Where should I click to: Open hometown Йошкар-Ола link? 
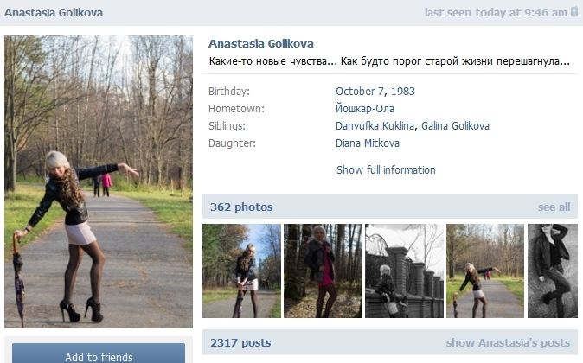point(365,109)
